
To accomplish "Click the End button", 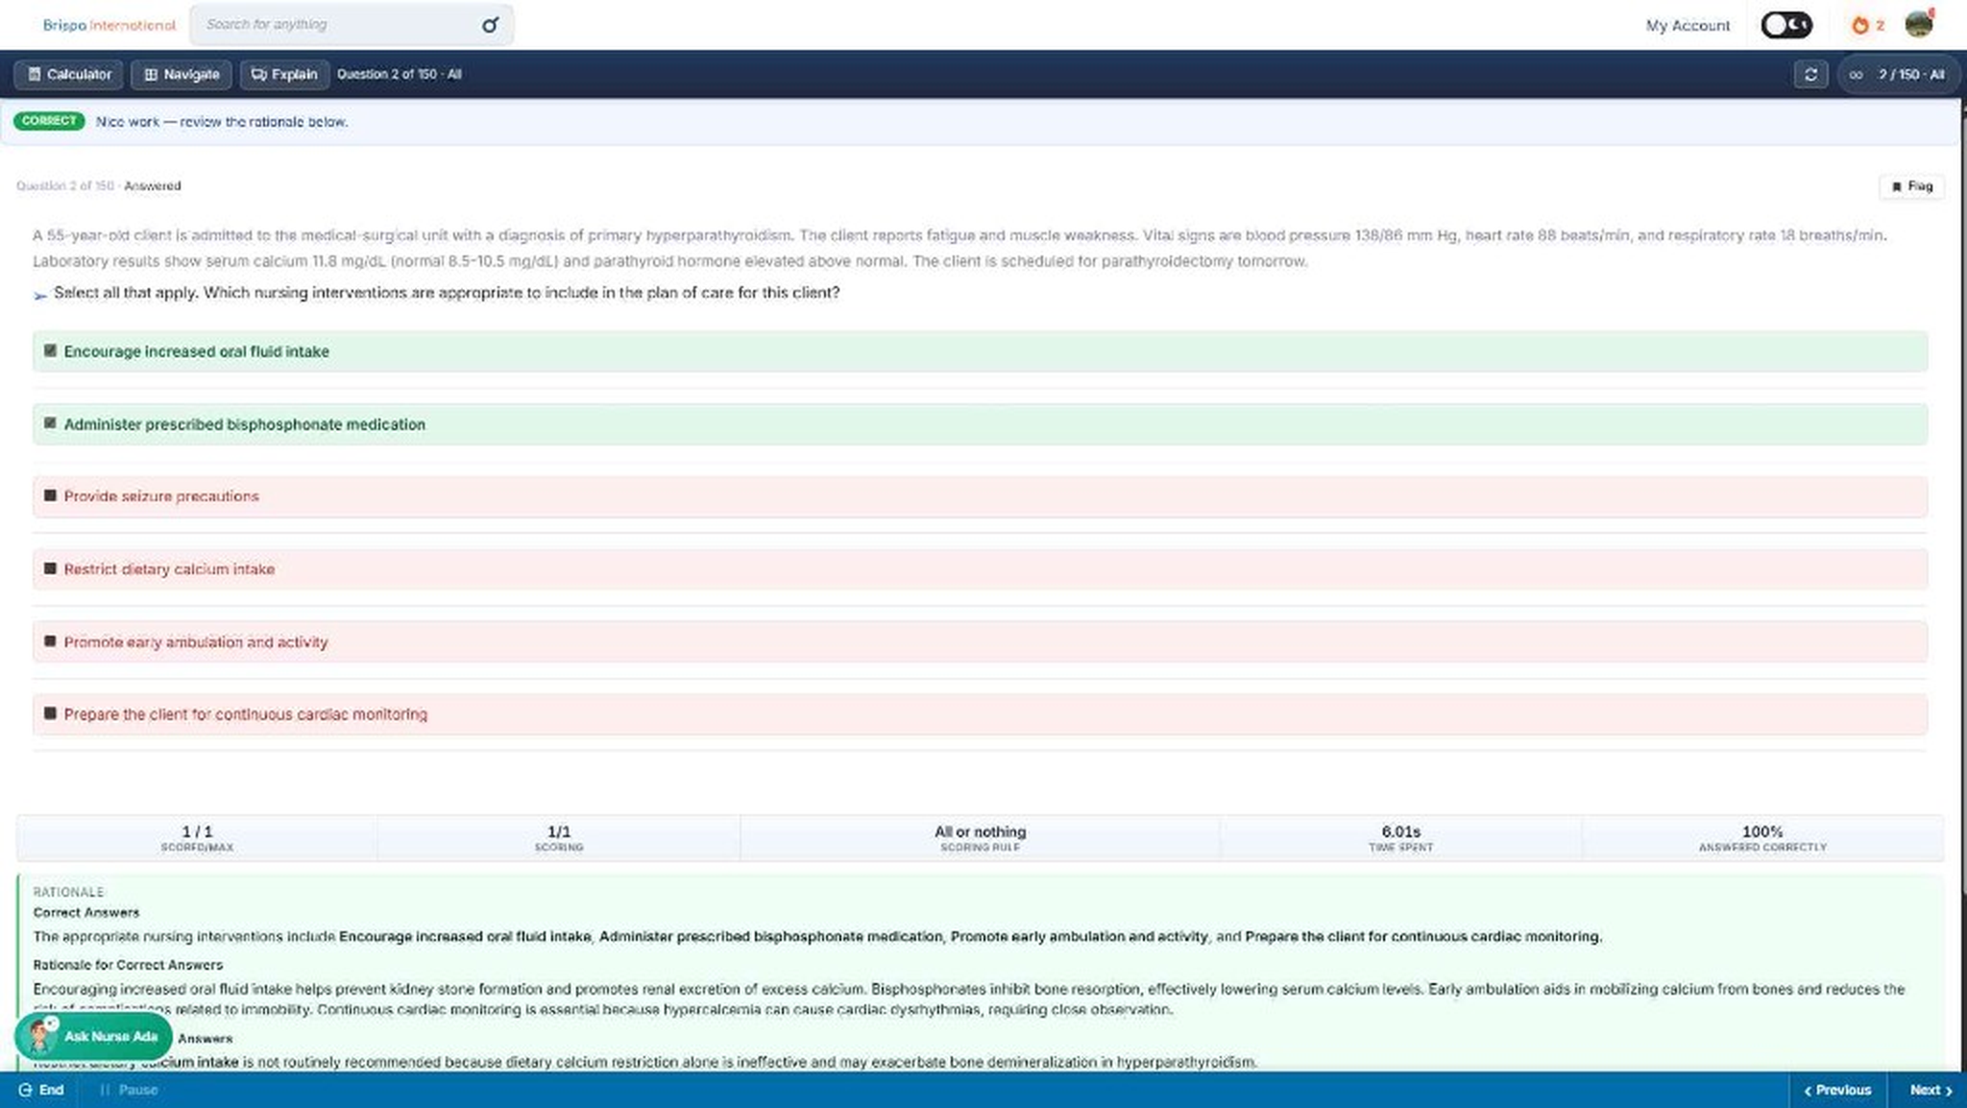I will (41, 1090).
